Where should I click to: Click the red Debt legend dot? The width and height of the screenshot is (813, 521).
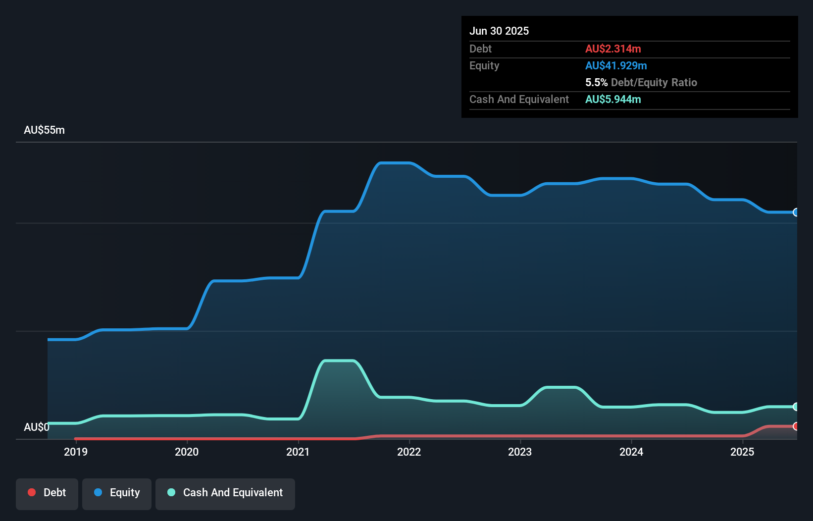[32, 492]
